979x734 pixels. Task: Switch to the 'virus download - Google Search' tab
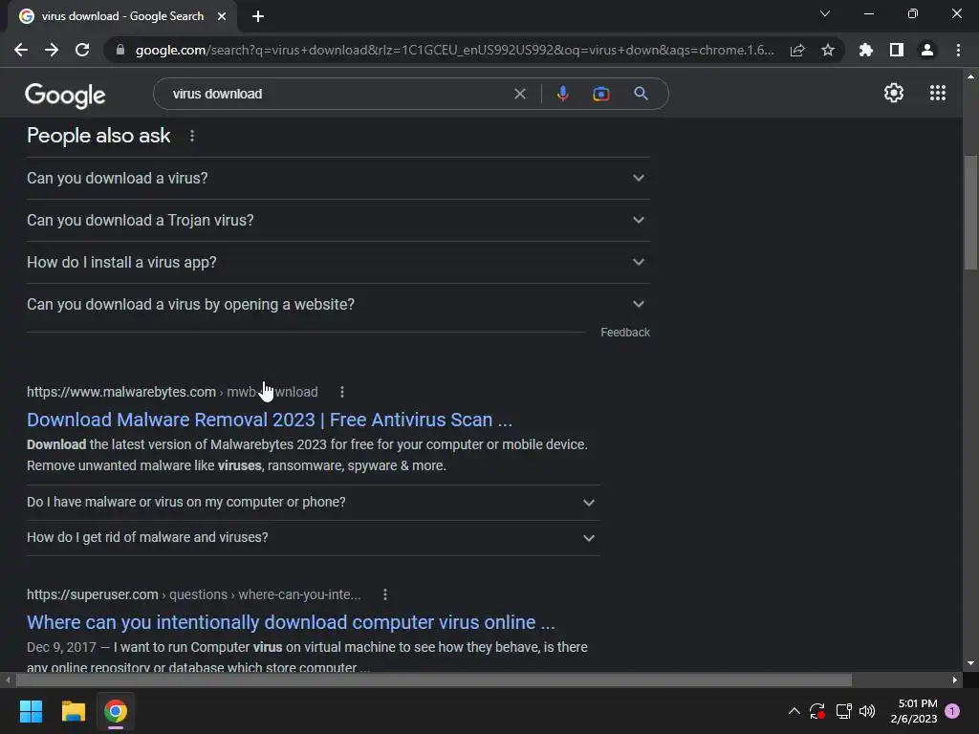(122, 16)
